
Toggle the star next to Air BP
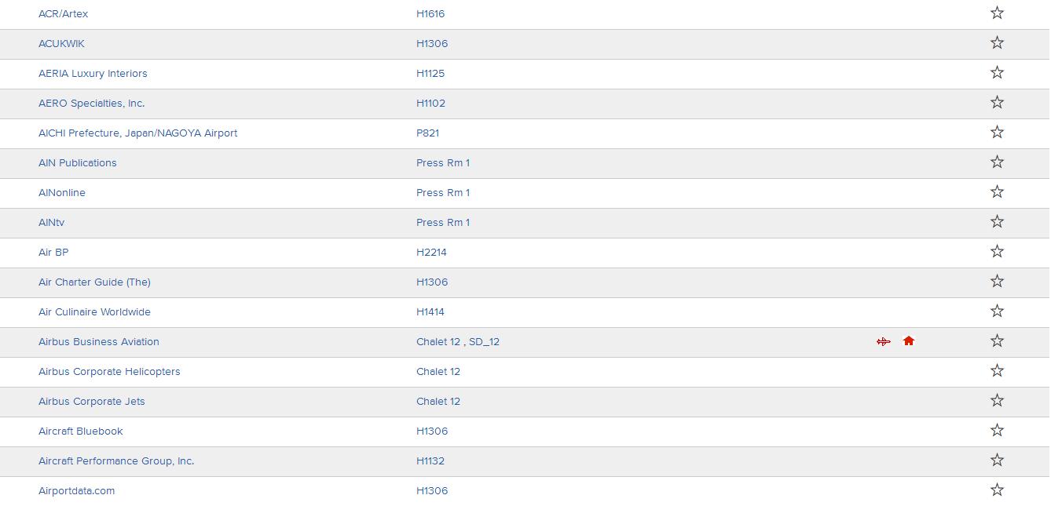(997, 251)
